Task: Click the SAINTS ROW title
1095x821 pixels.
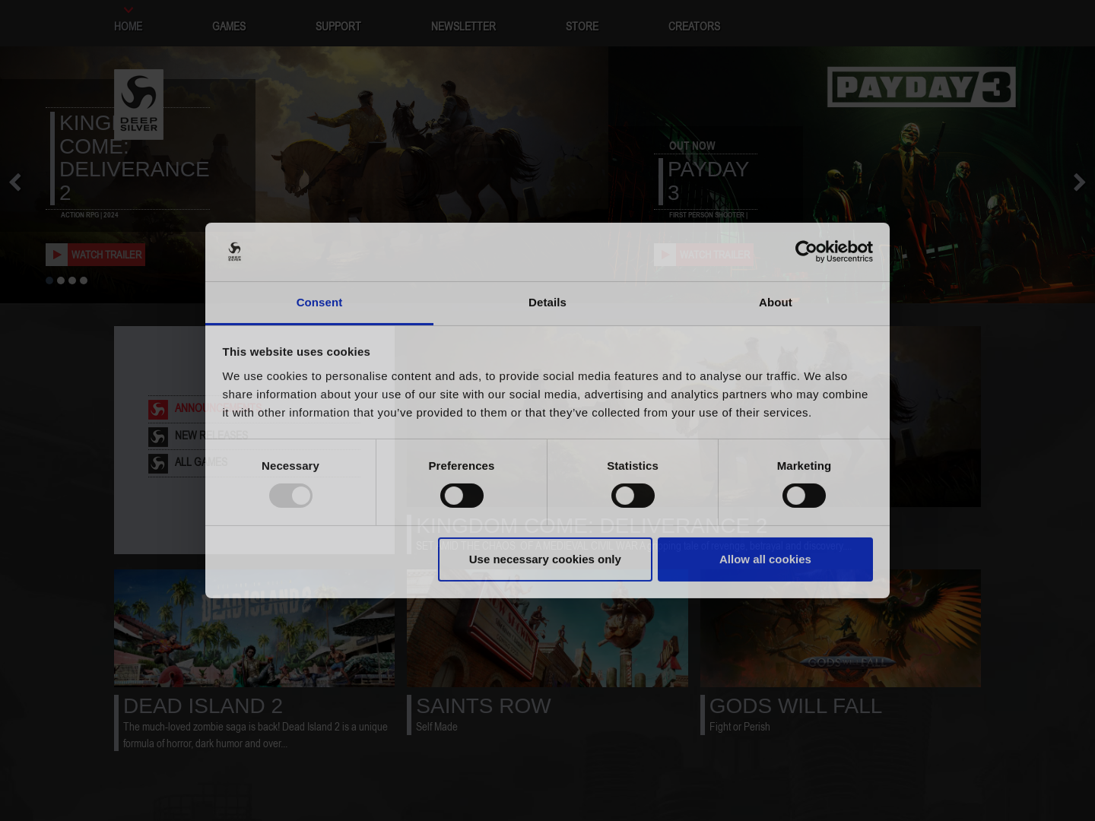Action: (483, 706)
